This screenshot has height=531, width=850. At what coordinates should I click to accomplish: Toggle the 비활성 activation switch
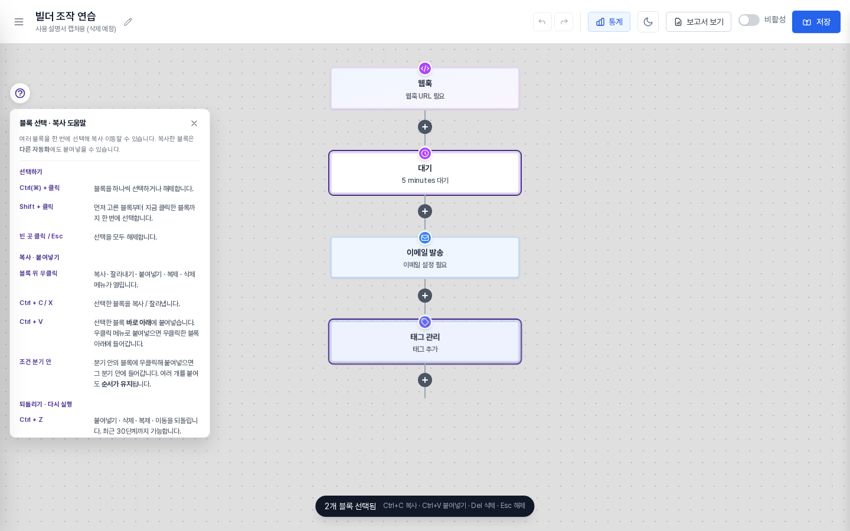(x=749, y=20)
